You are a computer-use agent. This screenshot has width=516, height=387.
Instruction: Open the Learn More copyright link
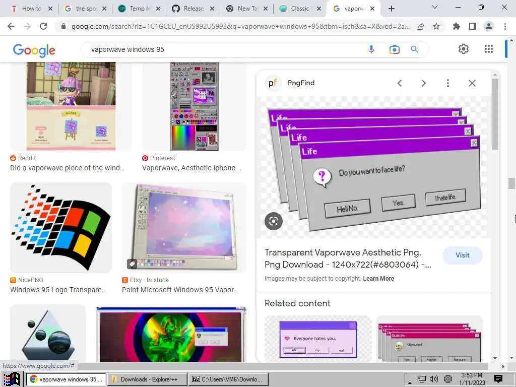point(378,279)
